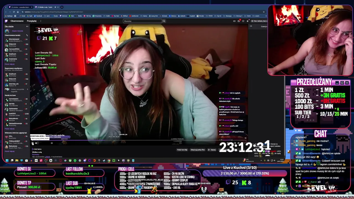Viewport: 354px width, 199px height.
Task: Open the Steam taskbar icon
Action: [104, 160]
